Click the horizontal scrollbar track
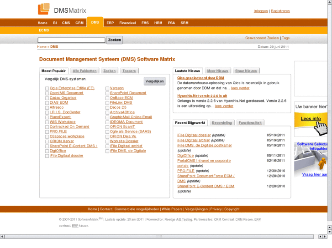Viewport: 332px width, 248px height. point(159,237)
